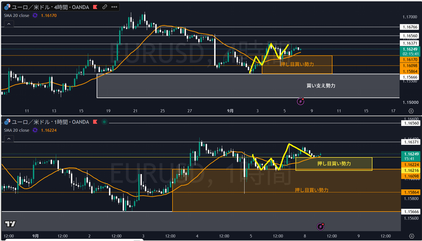This screenshot has width=422, height=241.
Task: Collapse the indicator legend on upper chart
Action: tap(9, 24)
